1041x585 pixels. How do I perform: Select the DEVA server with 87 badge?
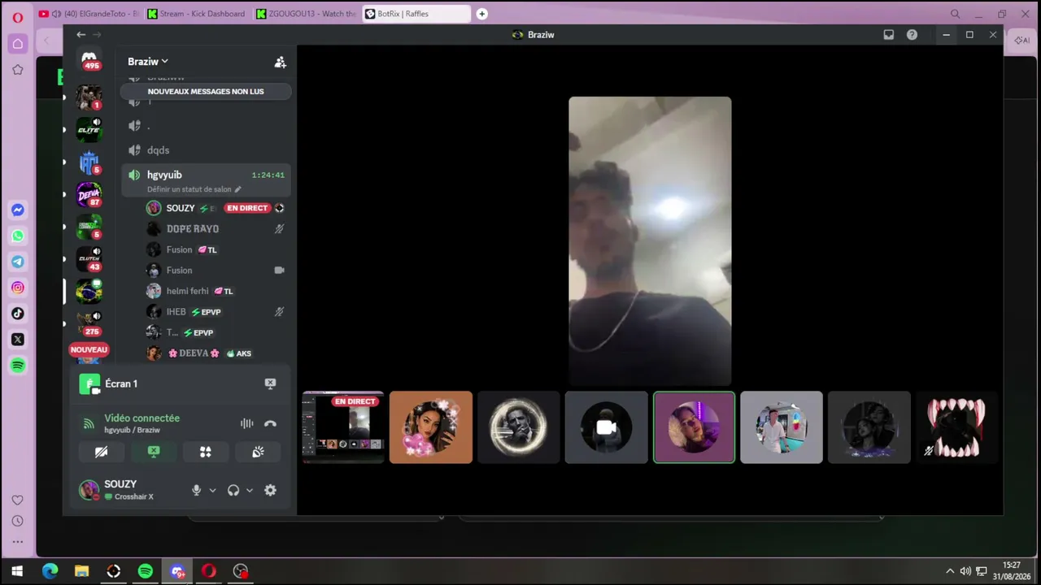pyautogui.click(x=89, y=195)
